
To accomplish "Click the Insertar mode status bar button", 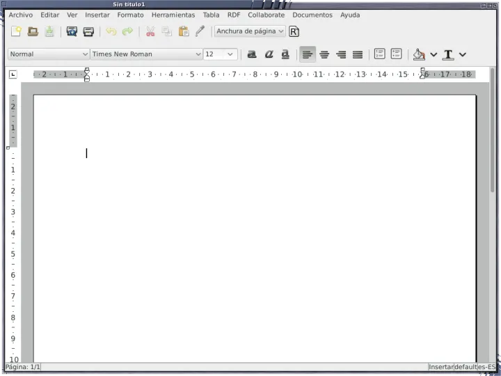I will (440, 367).
